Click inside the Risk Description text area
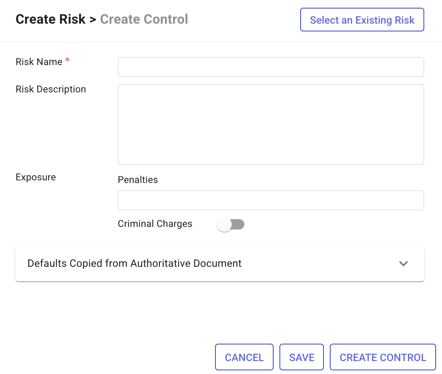The height and width of the screenshot is (374, 442). pos(271,124)
